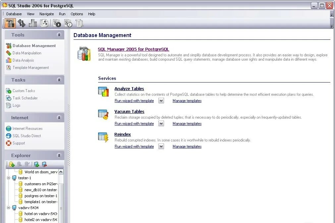Click the sidebar splitter handle

[69, 136]
